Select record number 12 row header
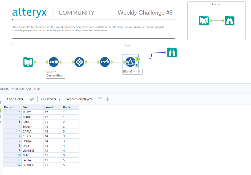 12,165
